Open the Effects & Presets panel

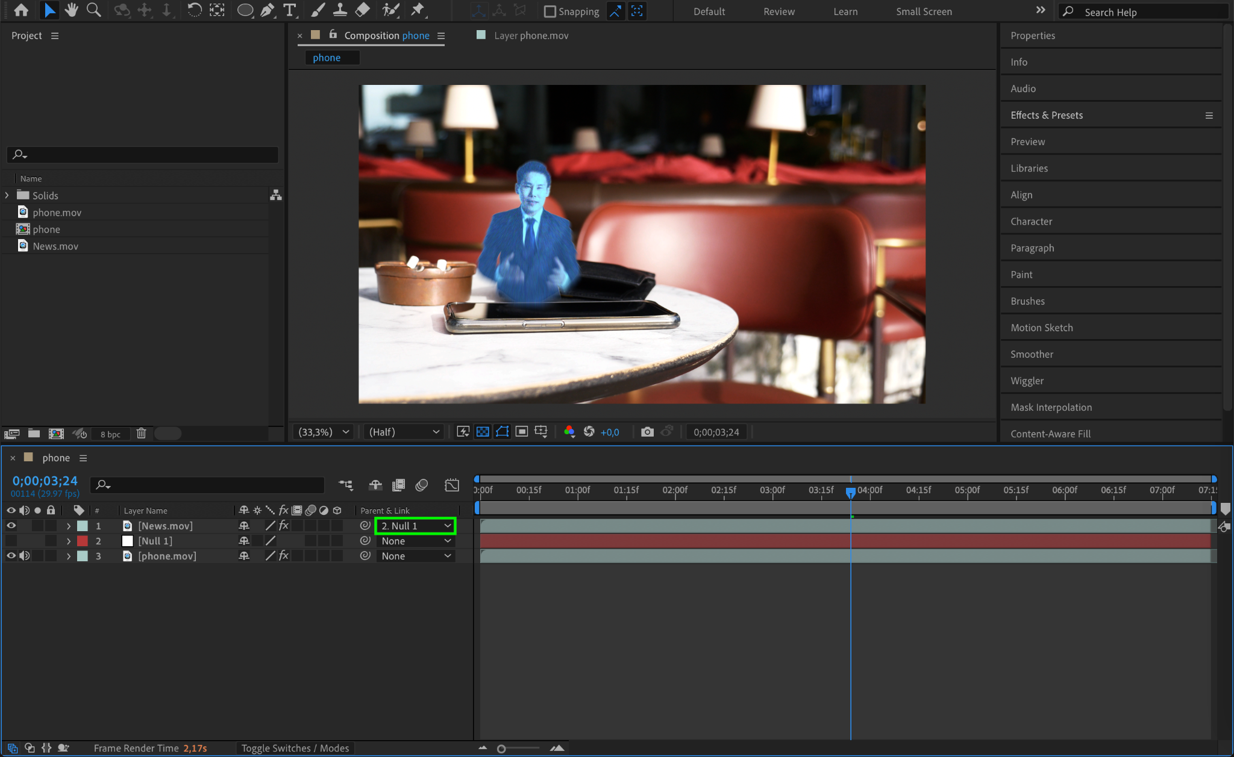(x=1047, y=115)
